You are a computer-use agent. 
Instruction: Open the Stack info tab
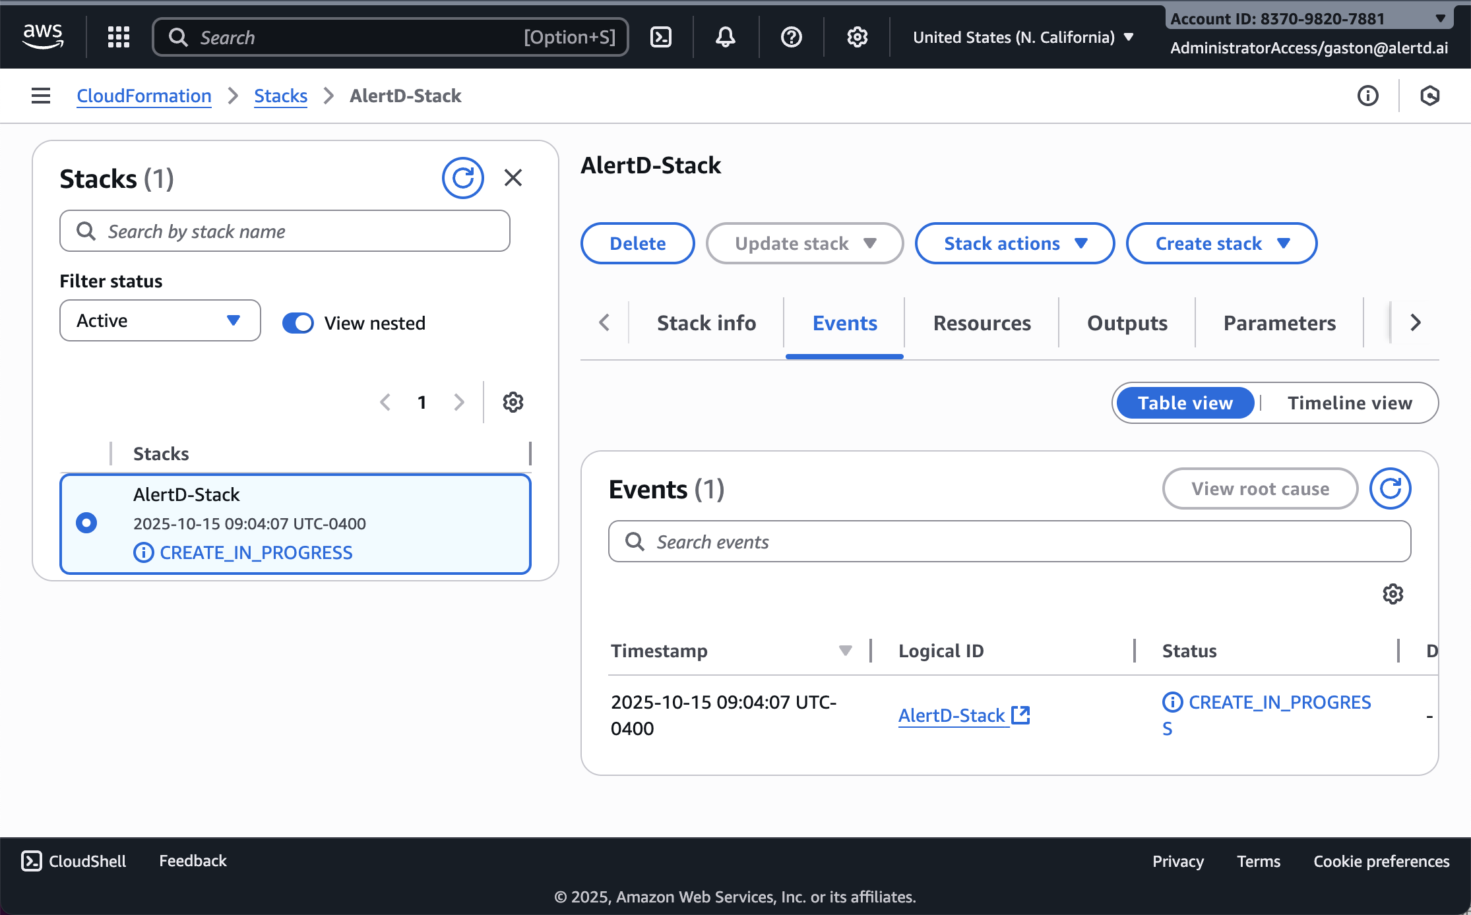click(x=706, y=322)
